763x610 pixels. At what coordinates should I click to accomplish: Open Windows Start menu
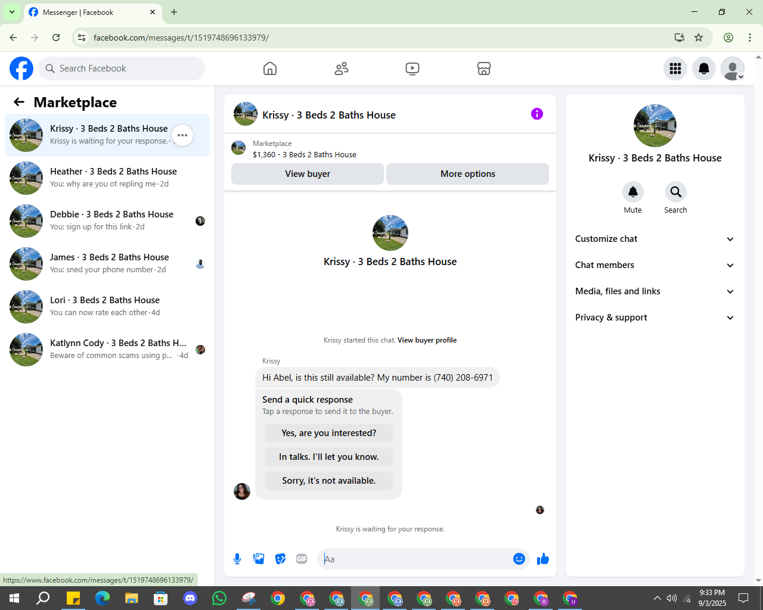(x=14, y=598)
